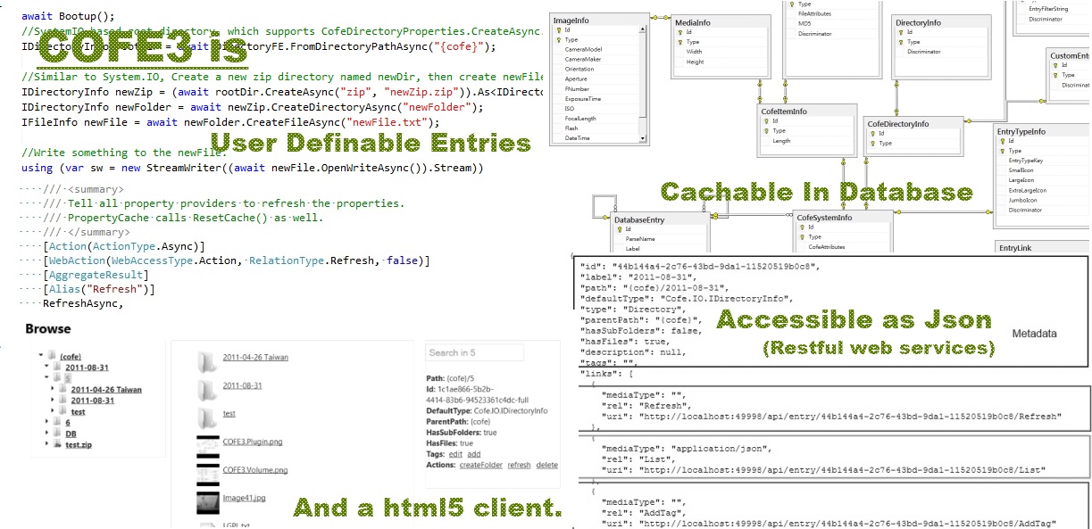
Task: Select the ImageInfo table title bar
Action: (599, 20)
